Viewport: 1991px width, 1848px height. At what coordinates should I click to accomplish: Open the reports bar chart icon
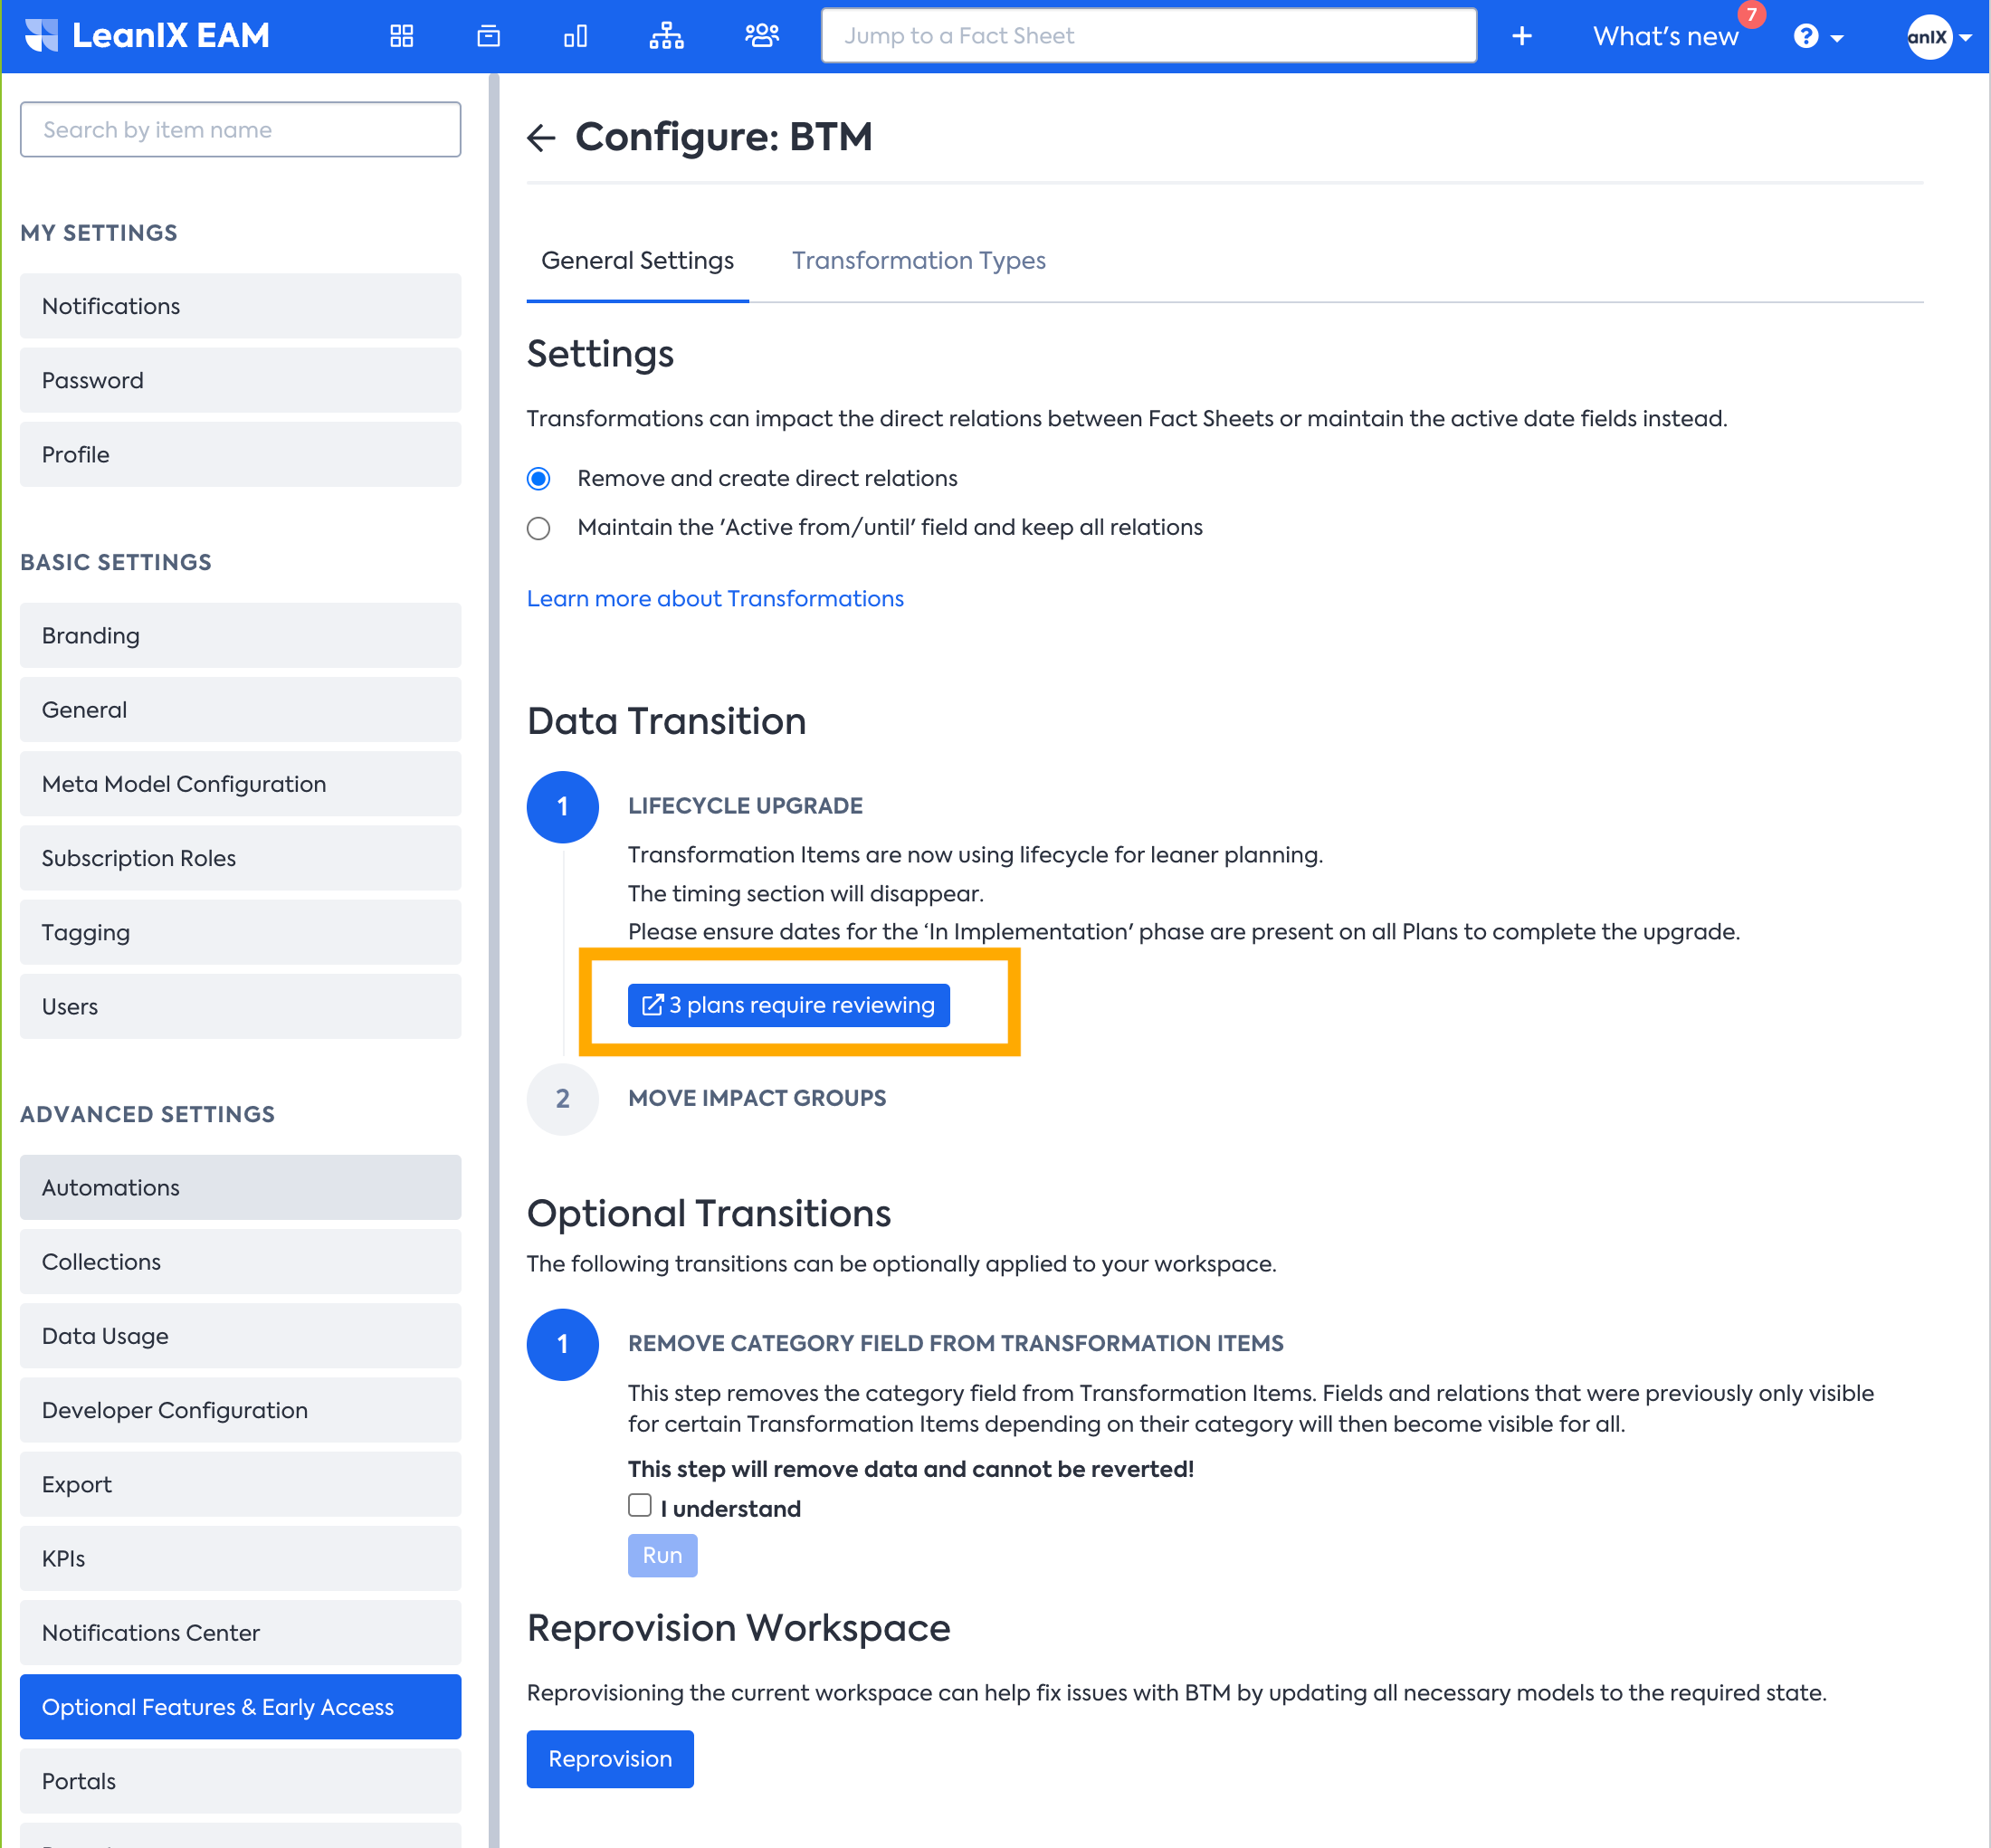(575, 36)
